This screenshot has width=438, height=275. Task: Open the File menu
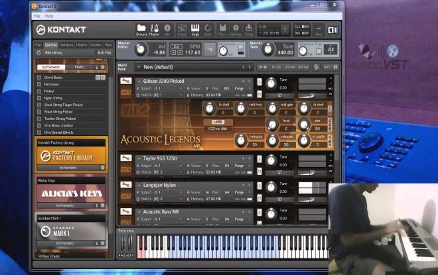coord(37,16)
